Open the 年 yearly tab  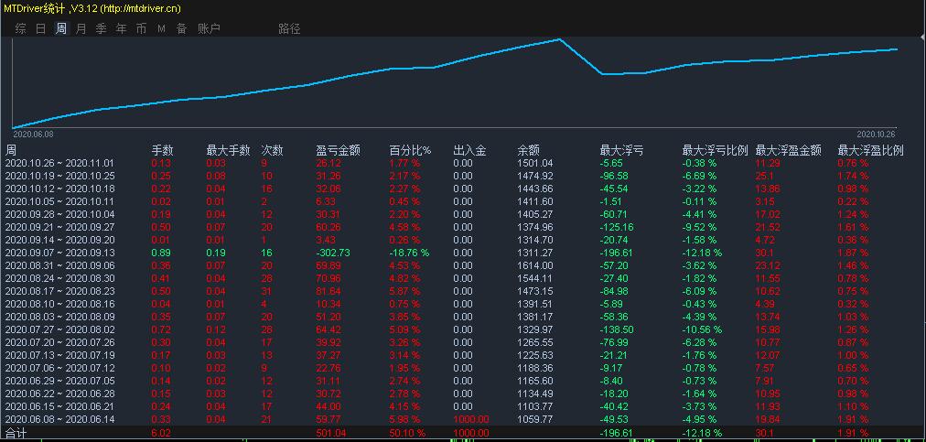[121, 28]
